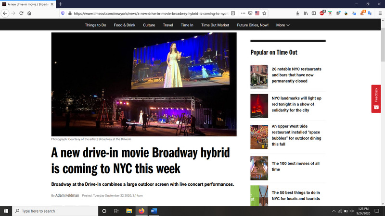
Task: Open the Adblock Plus extension icon
Action: click(322, 13)
